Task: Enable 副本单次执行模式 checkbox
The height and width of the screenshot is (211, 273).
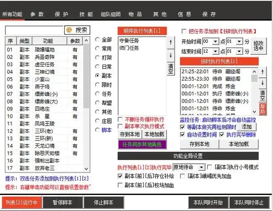Action: pos(120,126)
